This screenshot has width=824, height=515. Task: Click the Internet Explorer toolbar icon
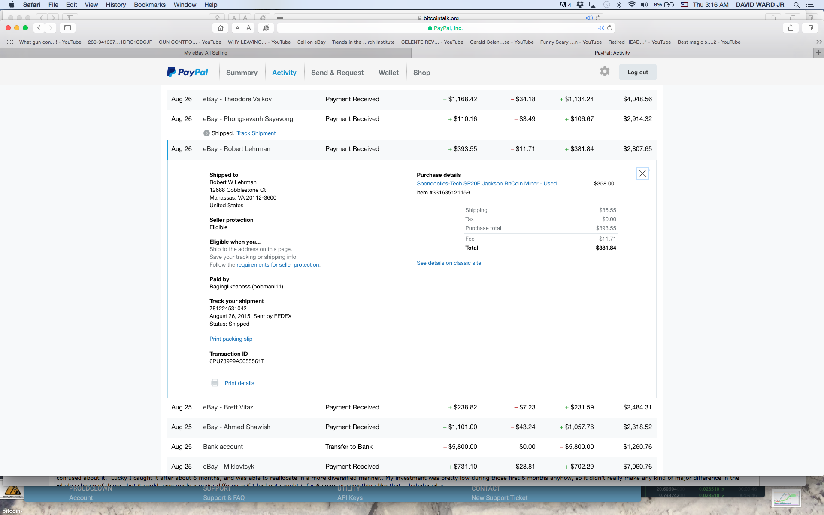(266, 28)
